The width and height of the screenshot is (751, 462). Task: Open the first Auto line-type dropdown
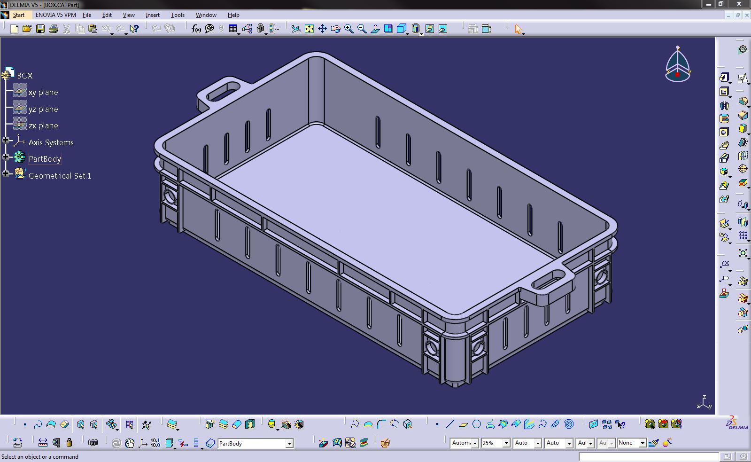(537, 443)
